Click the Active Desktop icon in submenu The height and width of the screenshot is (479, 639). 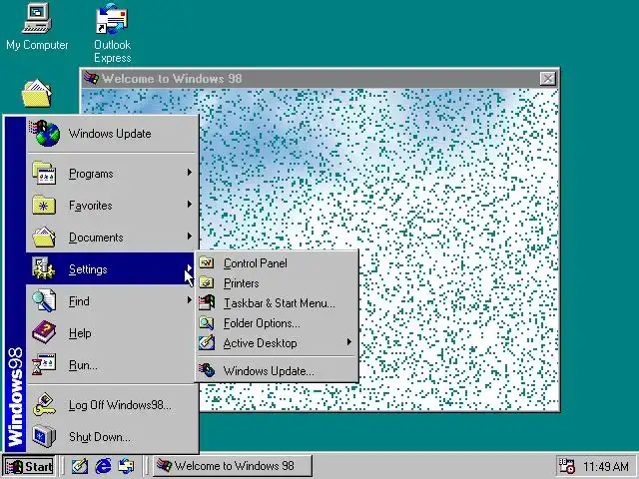click(207, 342)
